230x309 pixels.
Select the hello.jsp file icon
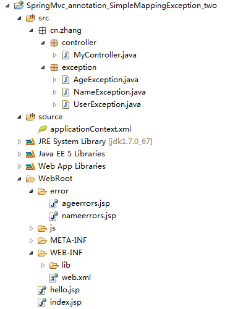pos(42,290)
